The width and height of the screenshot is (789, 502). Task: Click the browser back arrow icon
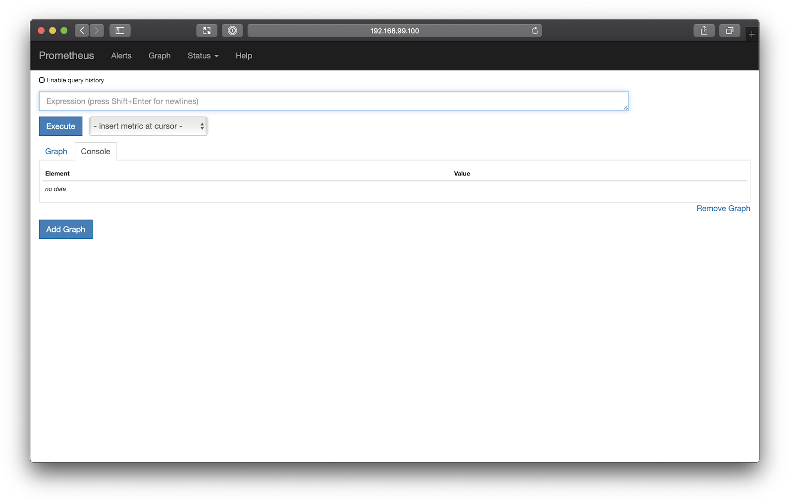click(82, 31)
